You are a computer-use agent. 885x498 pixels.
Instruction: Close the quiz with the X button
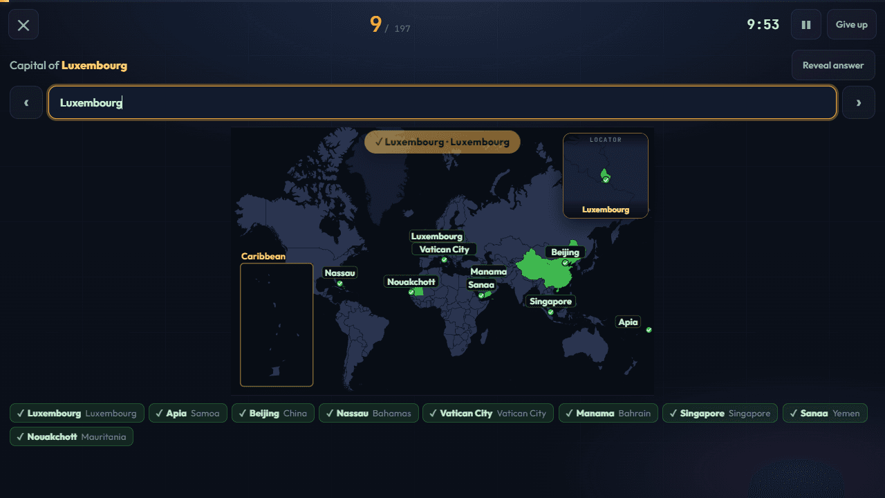[x=24, y=25]
